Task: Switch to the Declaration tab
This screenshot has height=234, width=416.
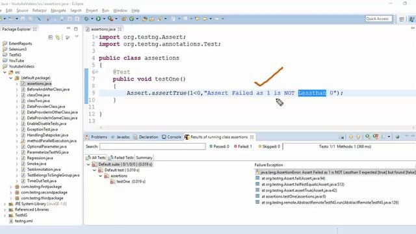Action: click(x=146, y=137)
